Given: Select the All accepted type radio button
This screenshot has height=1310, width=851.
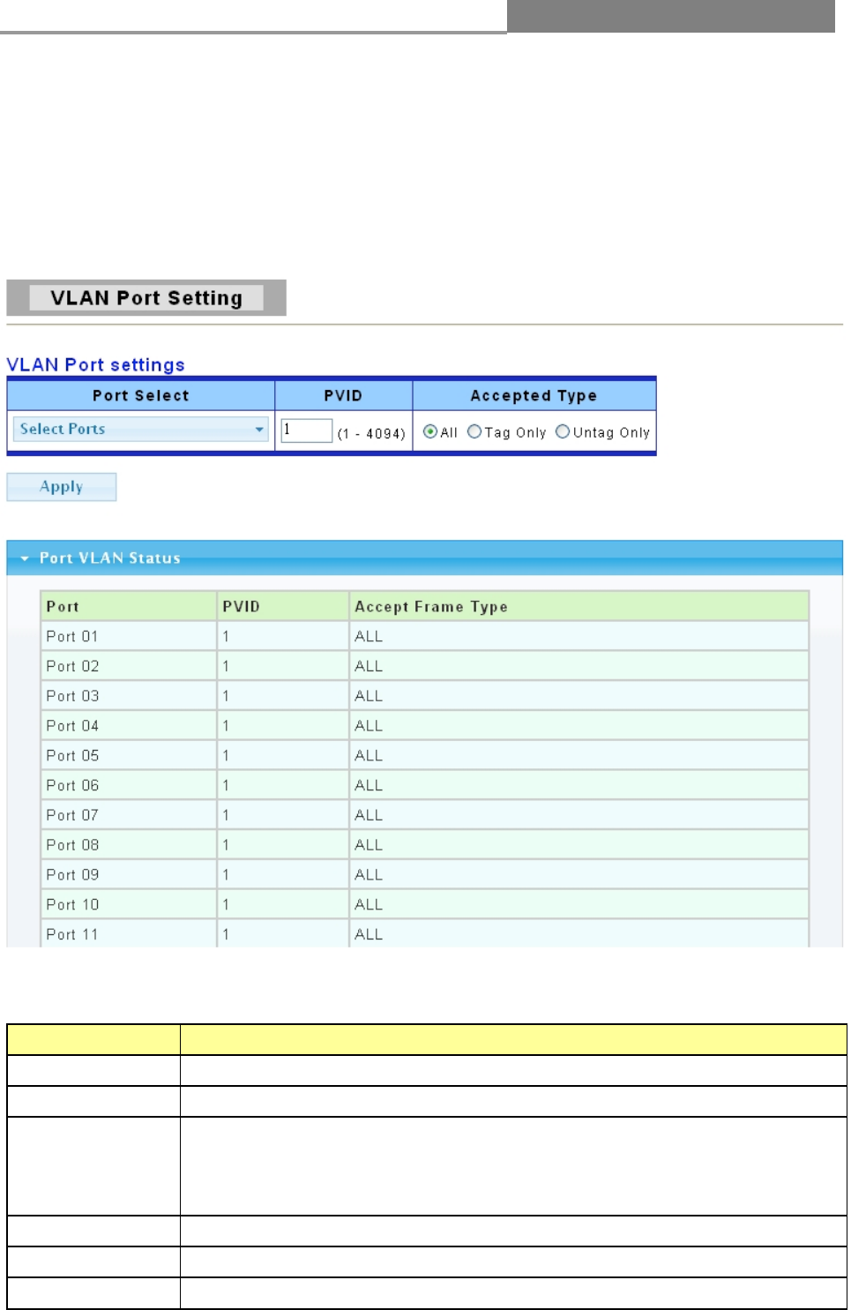Looking at the screenshot, I should tap(429, 431).
